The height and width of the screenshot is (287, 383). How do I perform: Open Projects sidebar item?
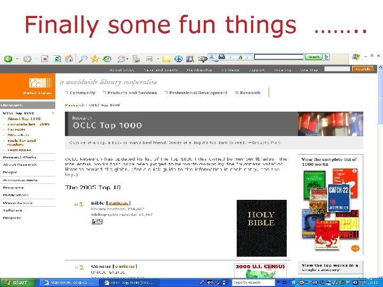pyautogui.click(x=12, y=218)
